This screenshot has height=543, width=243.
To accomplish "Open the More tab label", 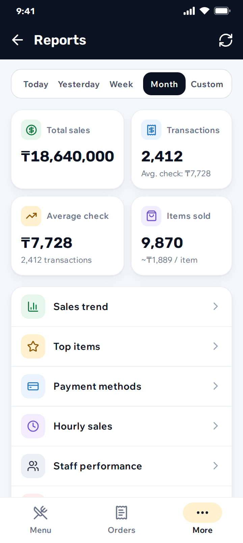I will (x=202, y=530).
